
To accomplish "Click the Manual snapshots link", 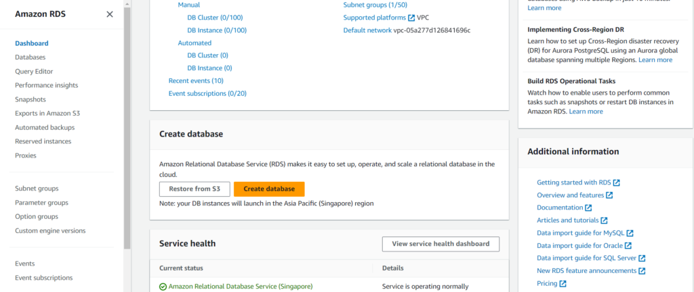I will pos(189,5).
